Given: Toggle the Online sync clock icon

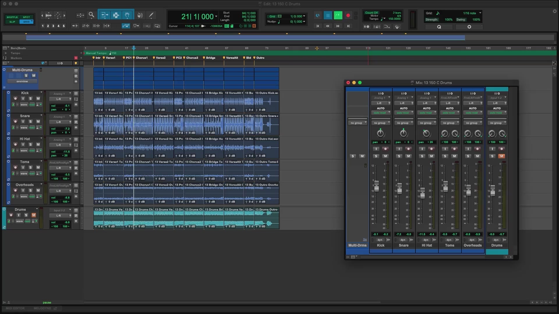Looking at the screenshot, I should 318,15.
